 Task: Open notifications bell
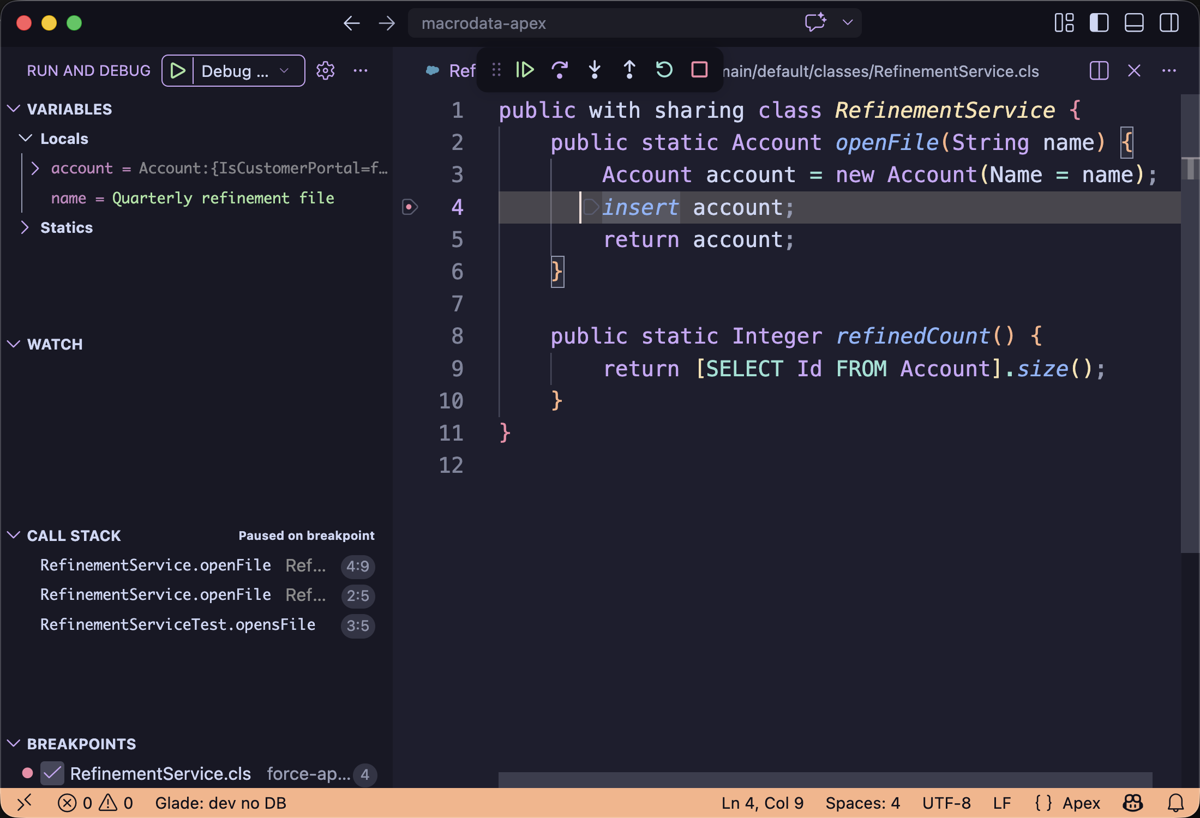tap(1175, 803)
